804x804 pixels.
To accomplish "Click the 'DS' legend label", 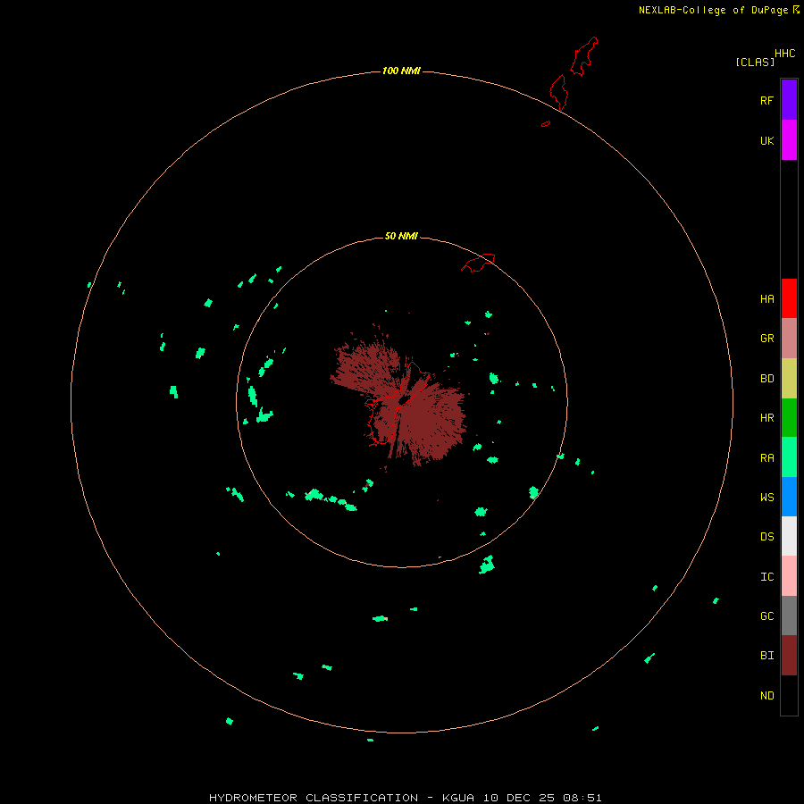I will pos(766,536).
